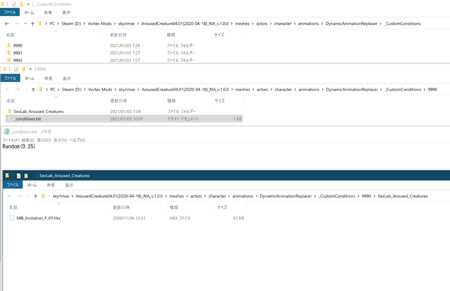Select the SRB_Invitation_F_01.hkx file icon
This screenshot has height=291, width=450.
click(x=12, y=218)
